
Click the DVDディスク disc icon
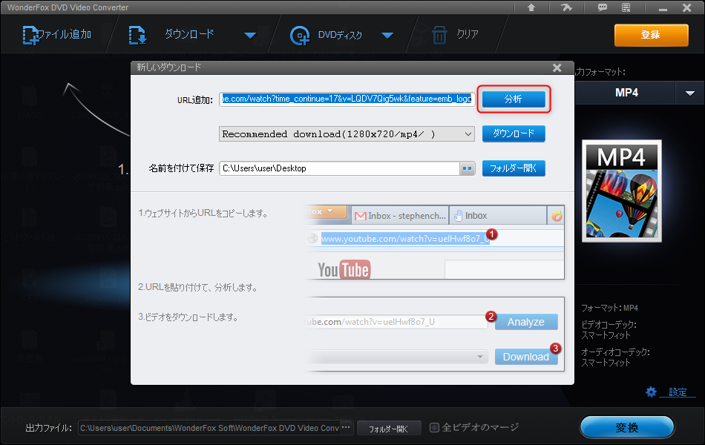300,36
